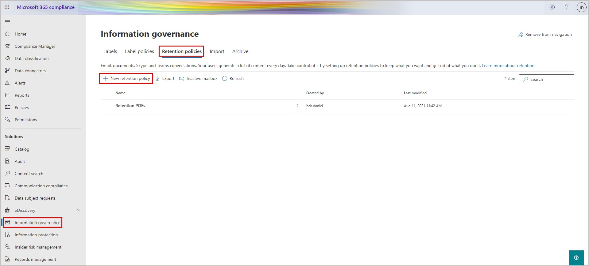
Task: Click the Permissions key icon
Action: click(x=7, y=120)
